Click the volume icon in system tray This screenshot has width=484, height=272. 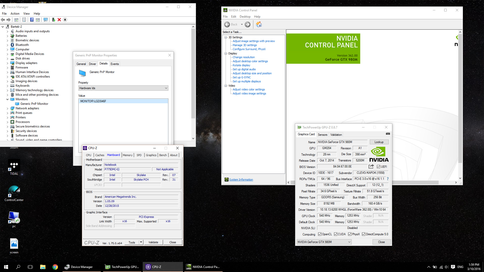(x=447, y=267)
